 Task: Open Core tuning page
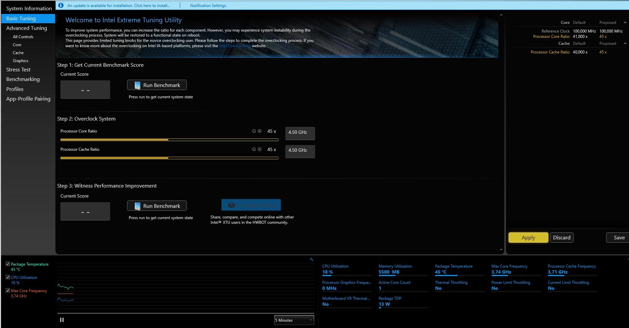click(x=17, y=45)
